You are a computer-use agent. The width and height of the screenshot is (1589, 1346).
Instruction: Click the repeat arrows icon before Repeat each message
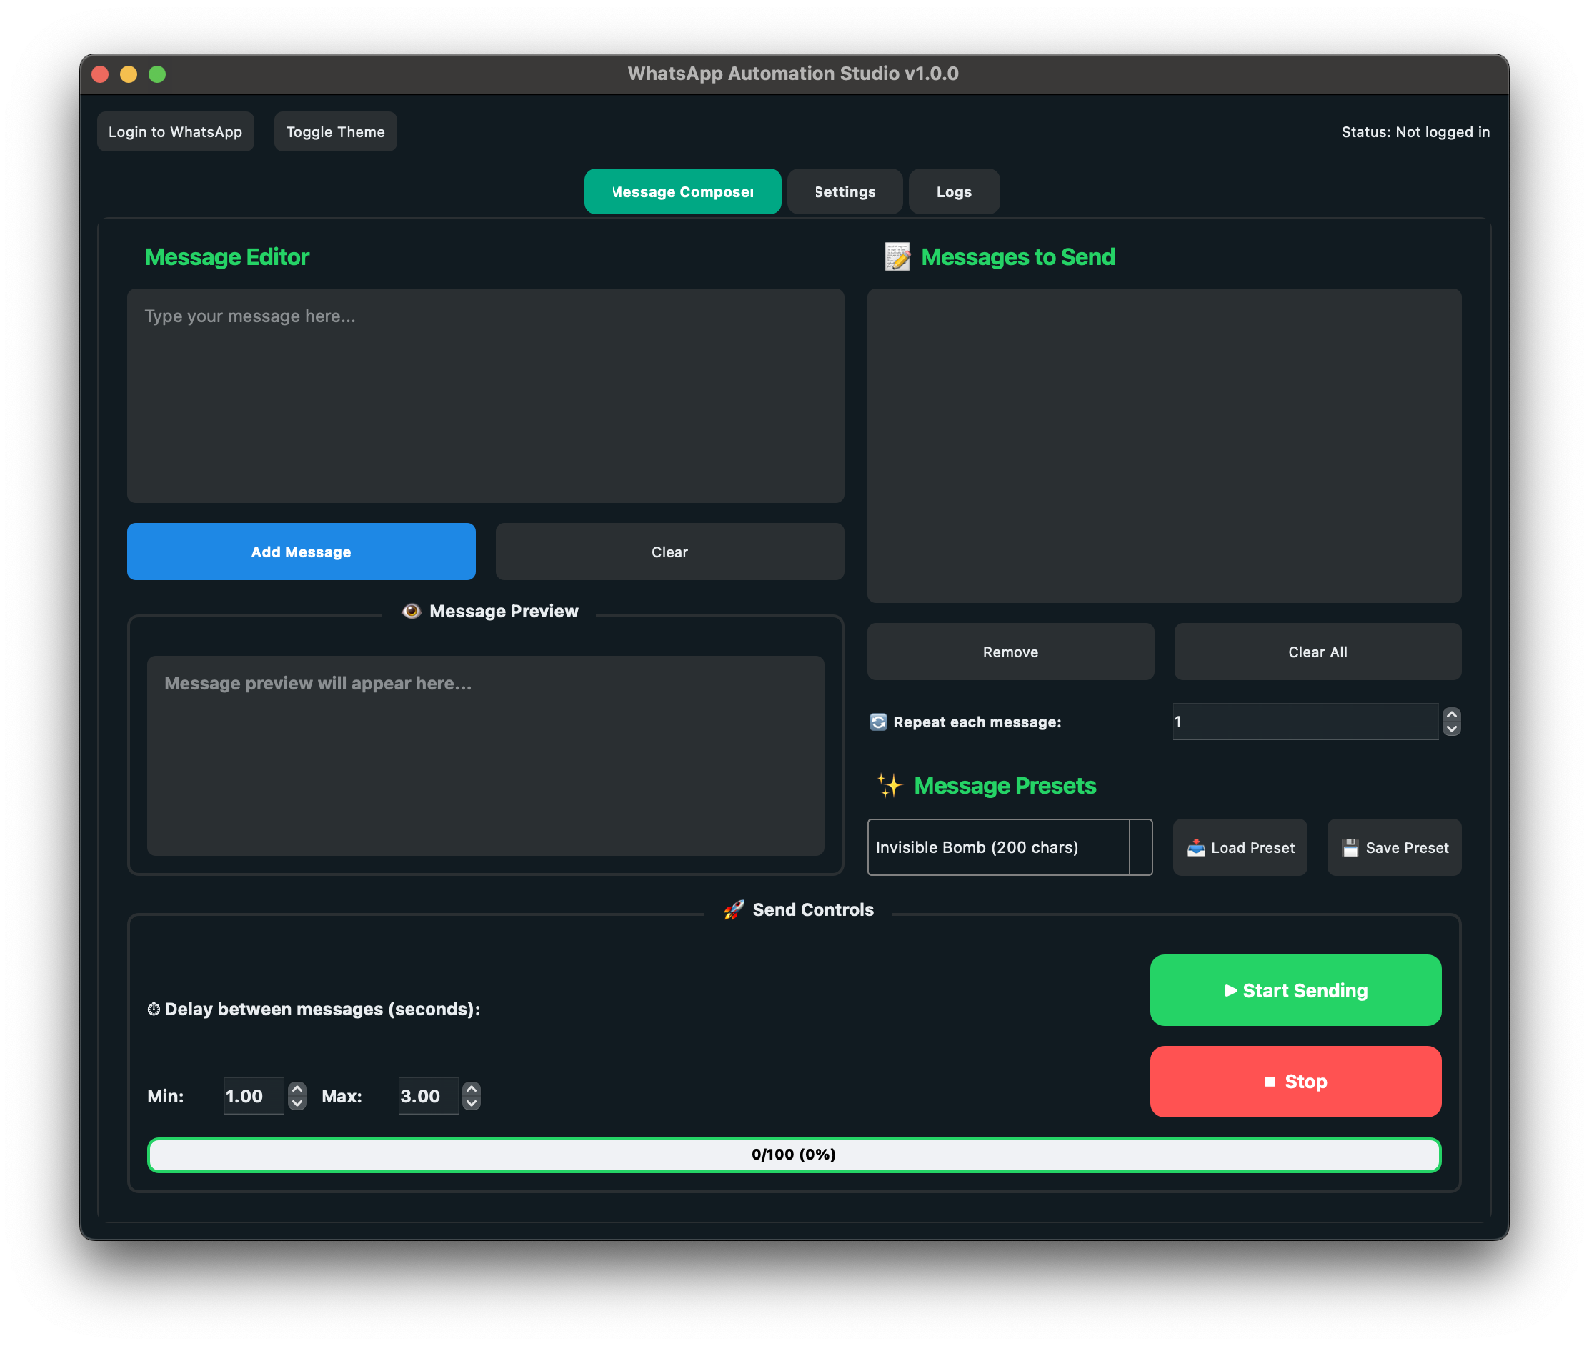tap(879, 721)
